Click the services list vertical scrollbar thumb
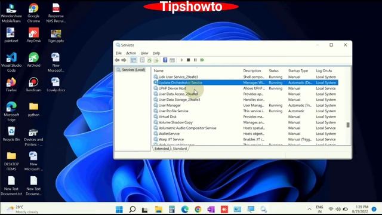This screenshot has width=382, height=215. pyautogui.click(x=348, y=125)
